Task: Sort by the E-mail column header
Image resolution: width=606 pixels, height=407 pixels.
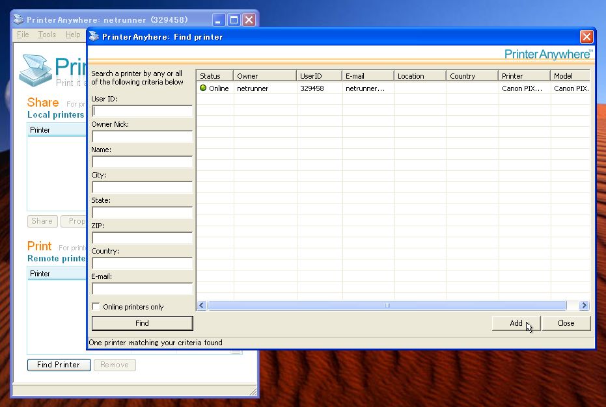Action: pos(368,75)
